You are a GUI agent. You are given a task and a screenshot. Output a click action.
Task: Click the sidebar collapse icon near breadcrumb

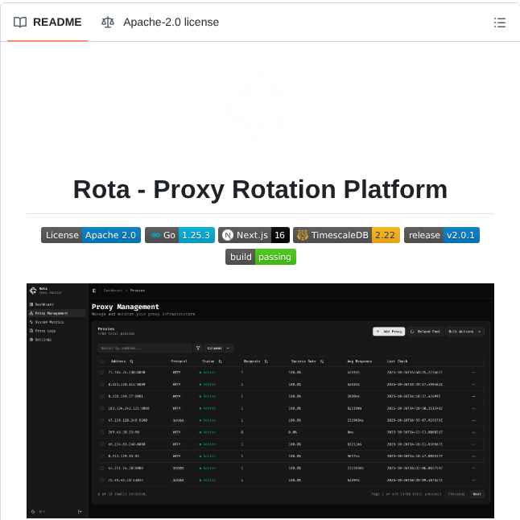94,290
